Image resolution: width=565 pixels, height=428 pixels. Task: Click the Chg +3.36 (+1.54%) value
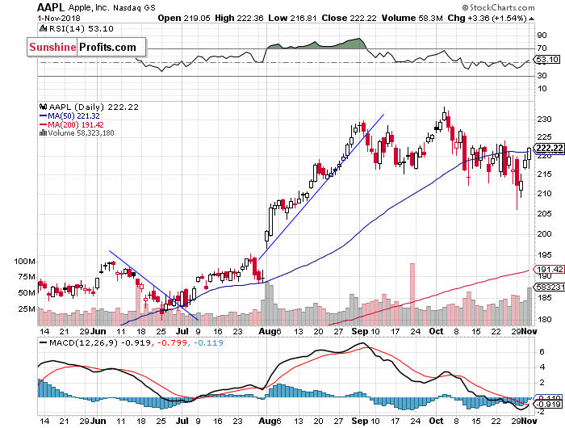tap(488, 18)
